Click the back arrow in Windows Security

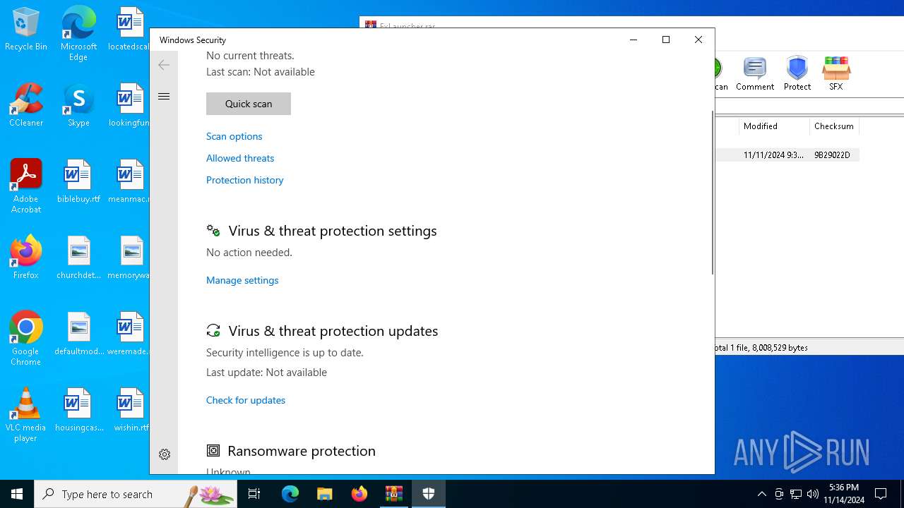164,65
